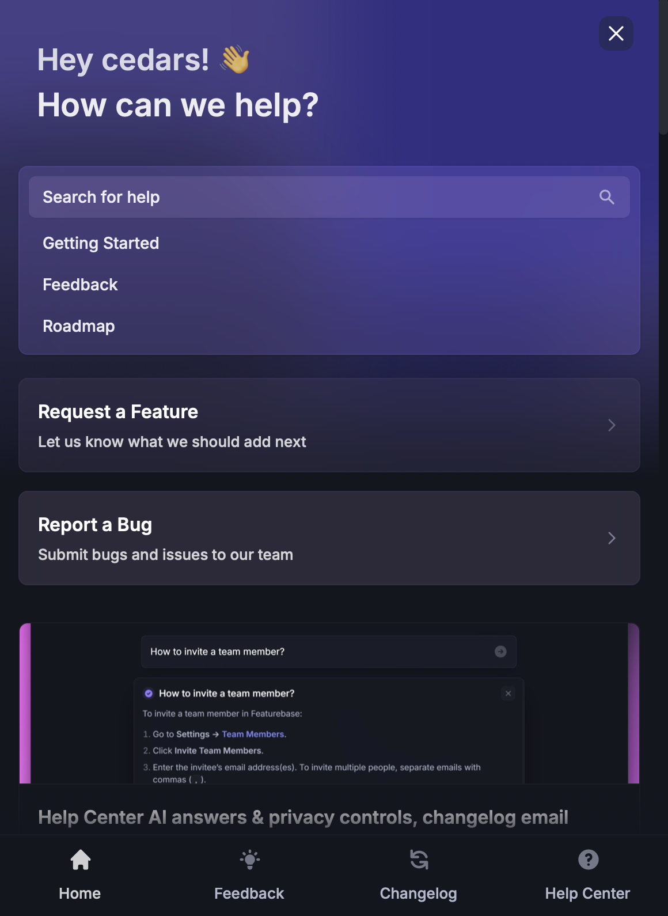Expand Request a Feature chevron
The image size is (668, 916).
(x=612, y=425)
